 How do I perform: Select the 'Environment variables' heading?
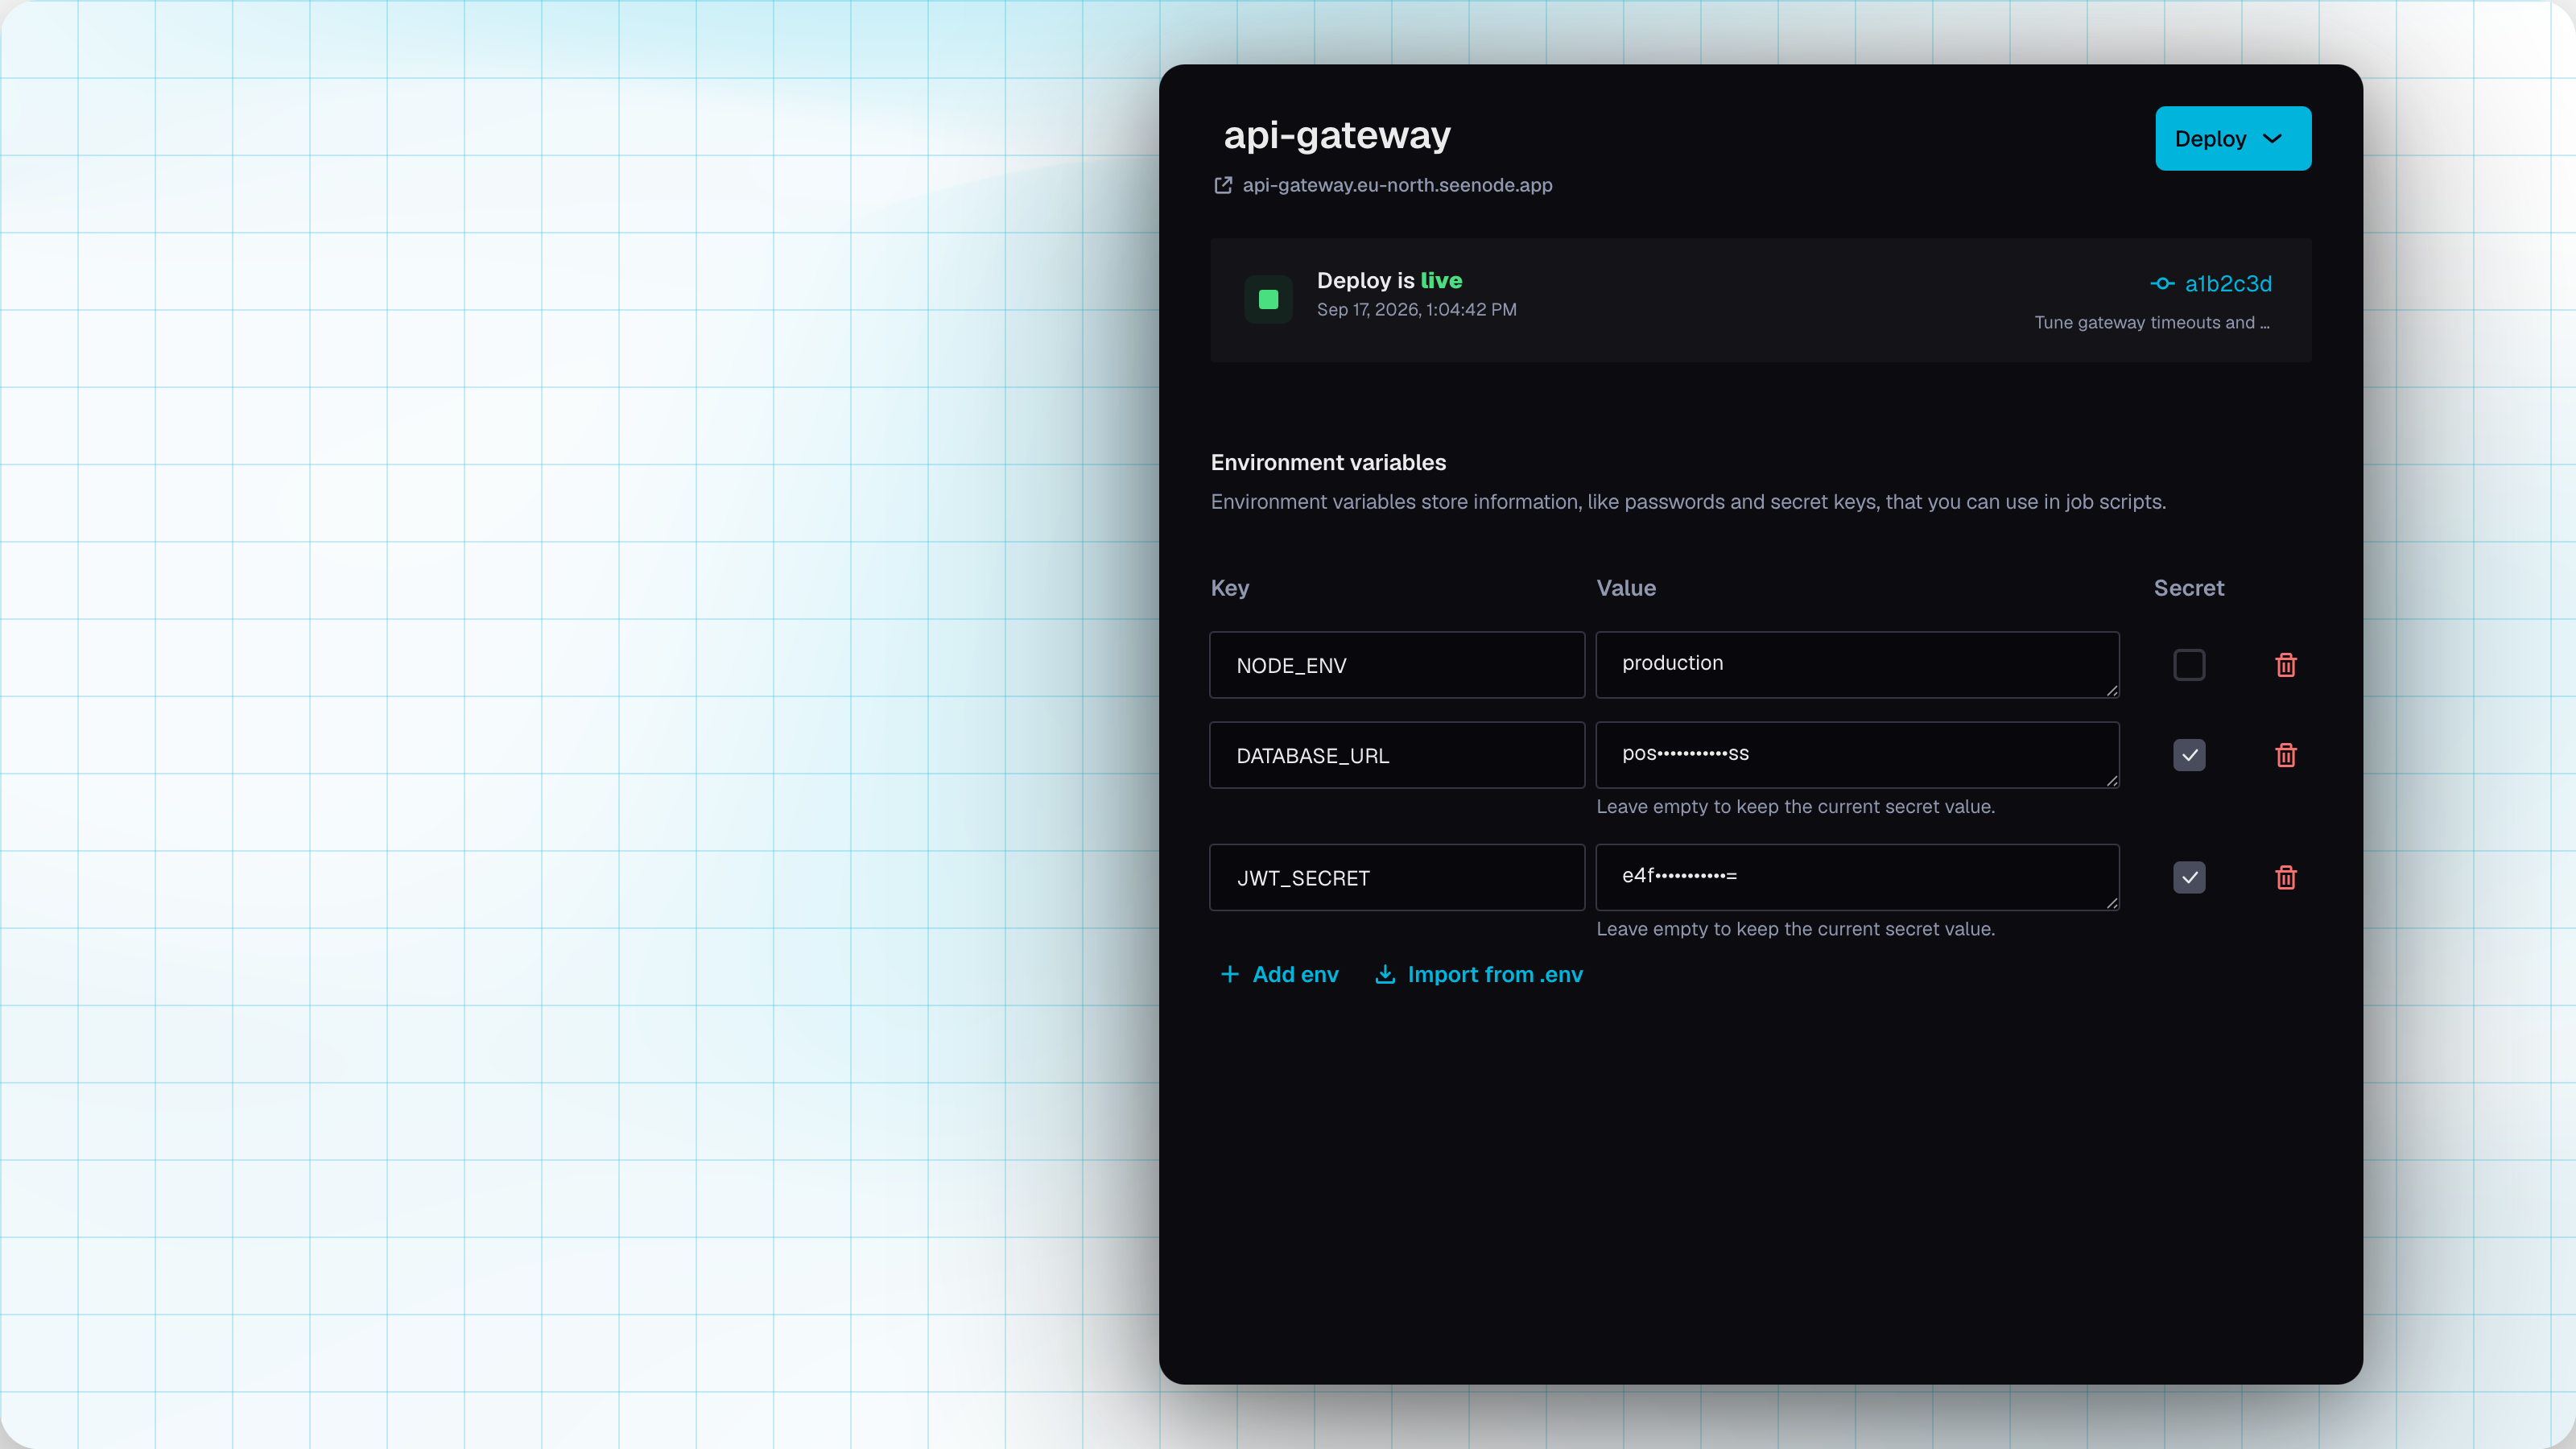pos(1328,462)
